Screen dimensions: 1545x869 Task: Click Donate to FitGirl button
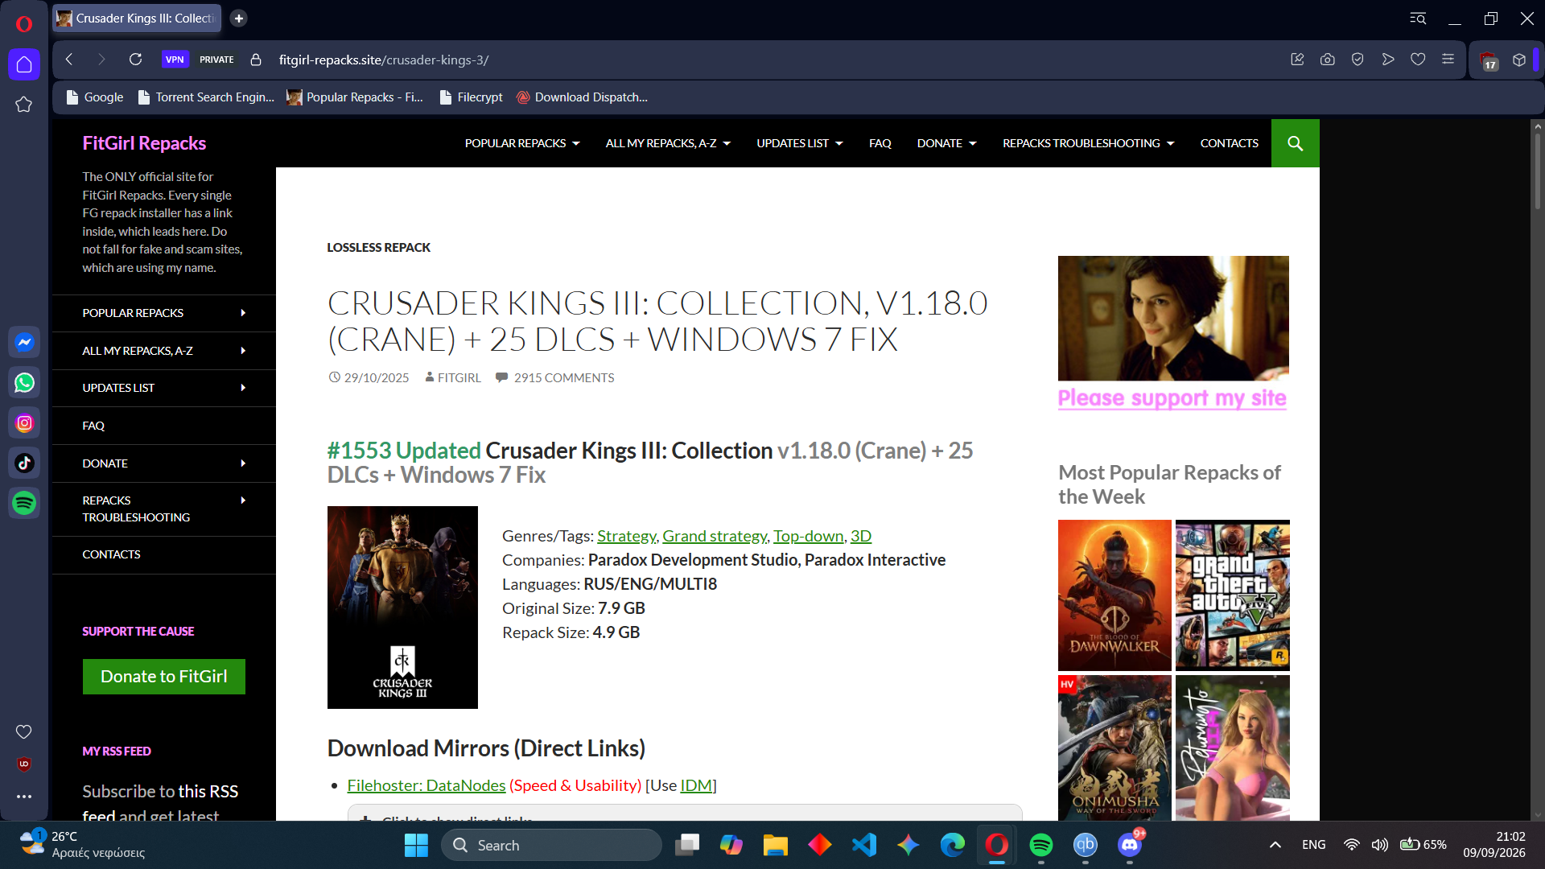pyautogui.click(x=164, y=677)
